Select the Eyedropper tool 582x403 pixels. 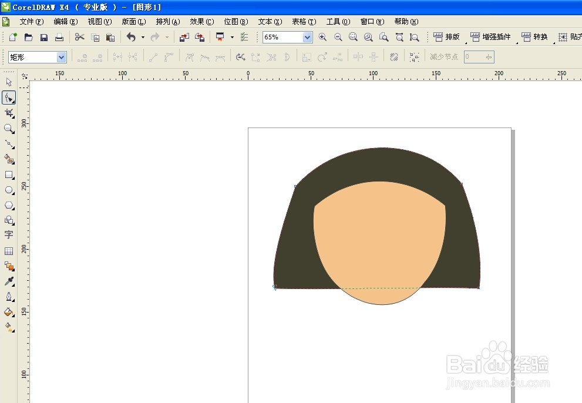pos(9,281)
